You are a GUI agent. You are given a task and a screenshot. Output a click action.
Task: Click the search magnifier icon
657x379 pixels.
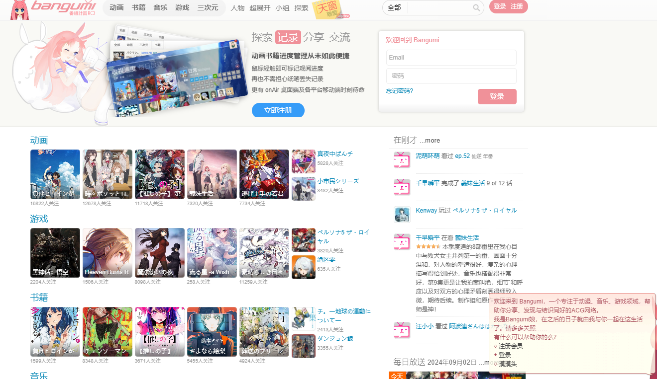coord(475,8)
